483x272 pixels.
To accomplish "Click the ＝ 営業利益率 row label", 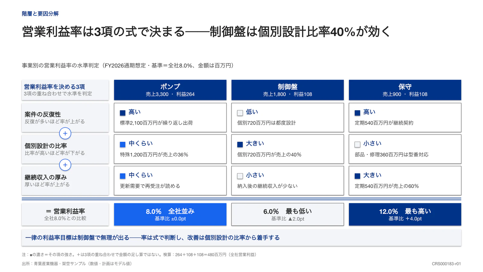I will tap(65, 214).
